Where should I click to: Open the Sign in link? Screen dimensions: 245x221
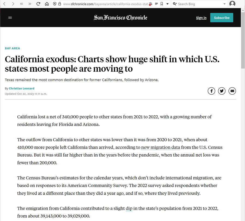[x=201, y=18]
